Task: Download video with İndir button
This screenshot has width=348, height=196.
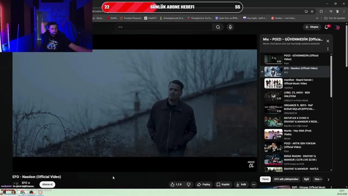Action: 241,185
